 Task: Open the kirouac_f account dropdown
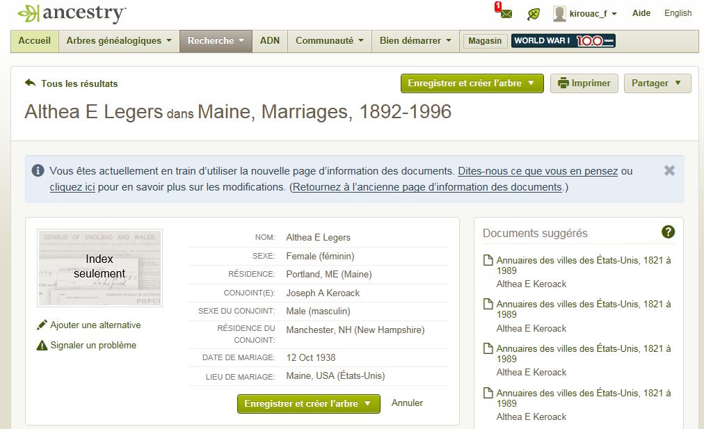point(593,14)
